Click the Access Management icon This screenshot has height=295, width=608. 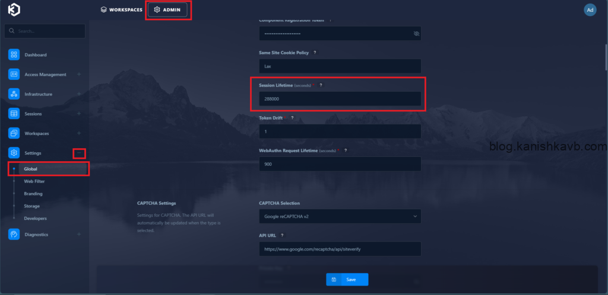(x=14, y=75)
